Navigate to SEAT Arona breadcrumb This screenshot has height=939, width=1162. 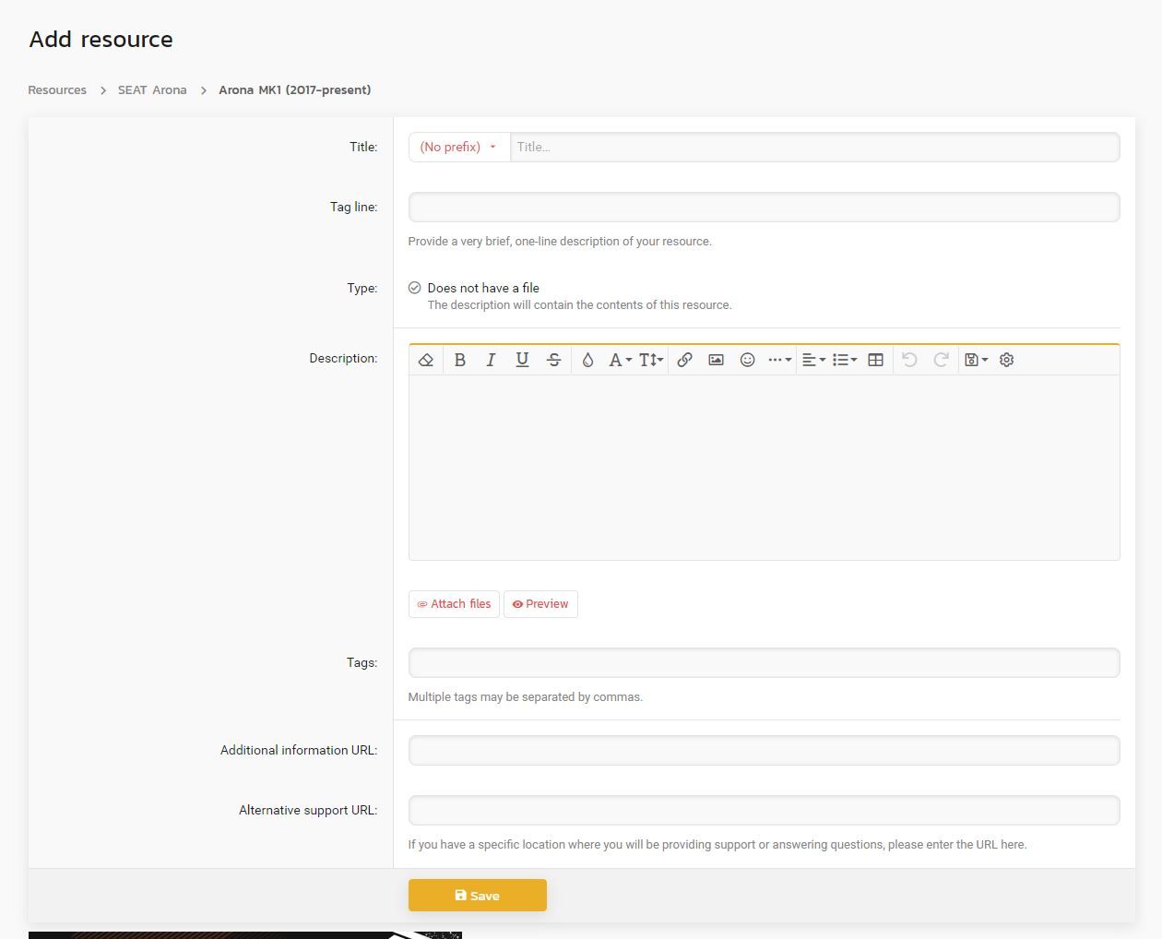[x=152, y=90]
